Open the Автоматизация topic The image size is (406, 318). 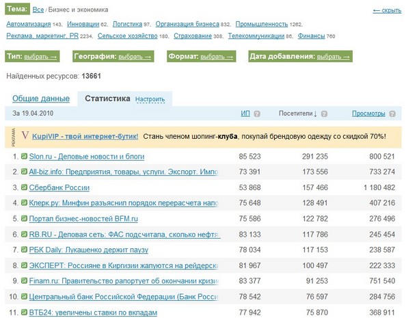pos(29,24)
